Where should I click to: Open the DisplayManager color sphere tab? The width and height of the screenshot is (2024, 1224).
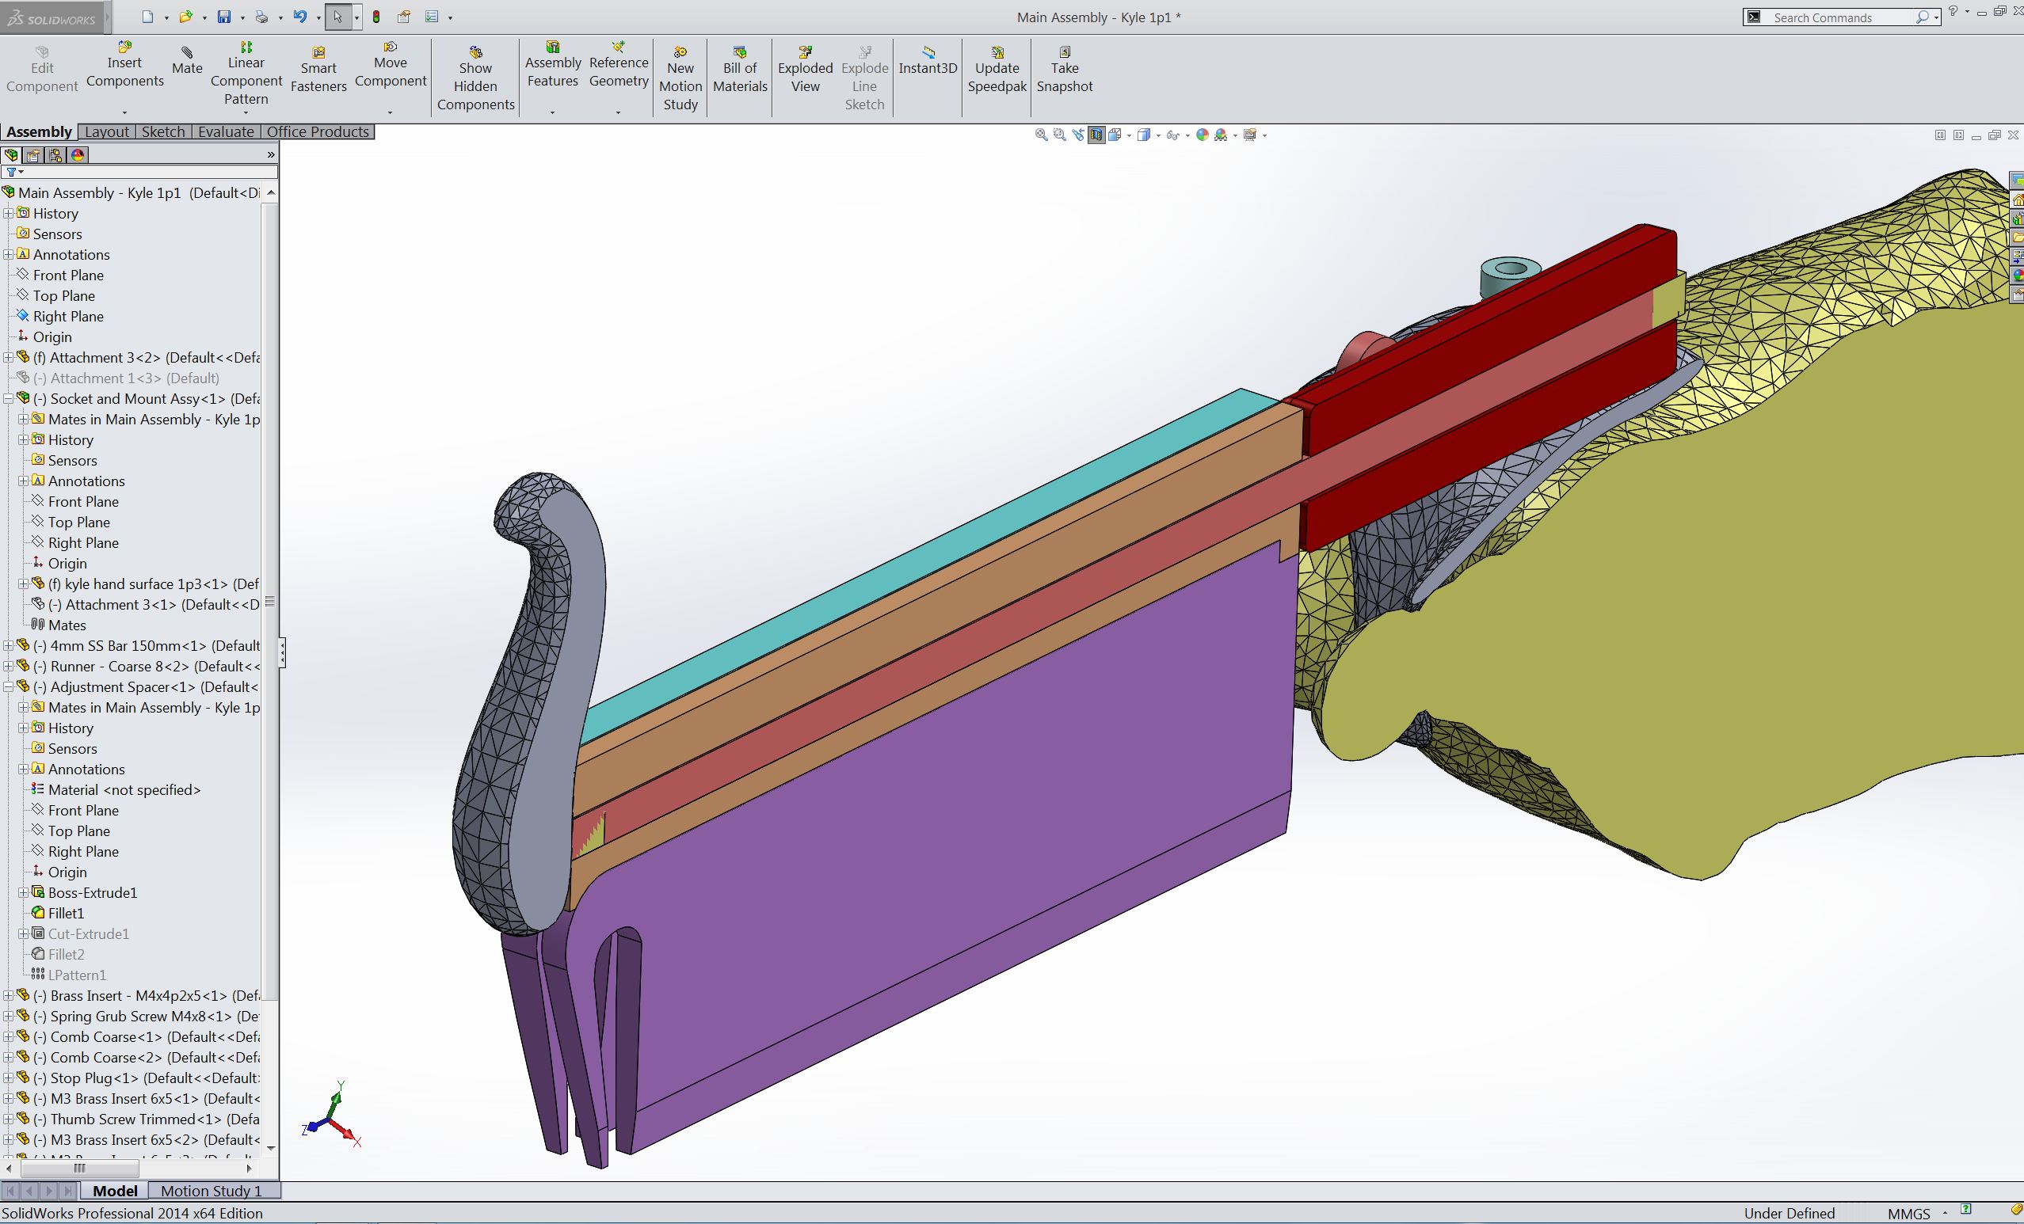(x=78, y=155)
